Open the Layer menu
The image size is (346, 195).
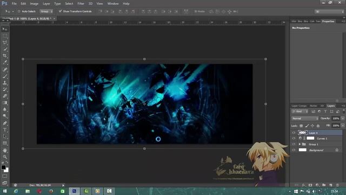tap(46, 4)
